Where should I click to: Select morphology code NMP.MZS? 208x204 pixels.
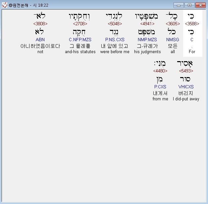pyautogui.click(x=147, y=40)
